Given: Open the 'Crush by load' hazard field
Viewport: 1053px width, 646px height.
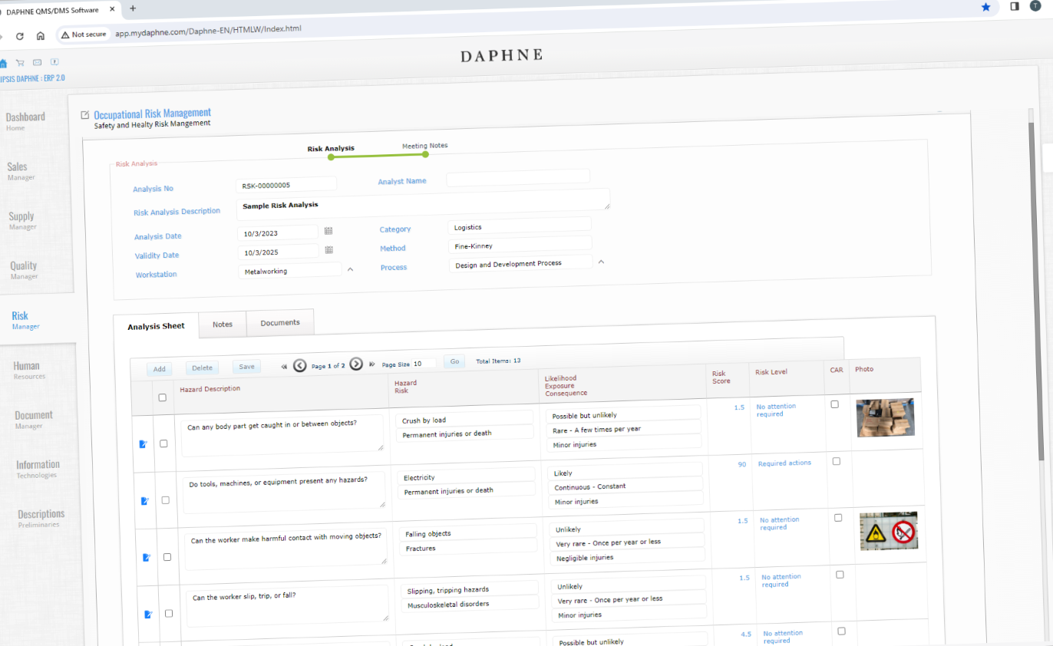Looking at the screenshot, I should click(x=464, y=419).
